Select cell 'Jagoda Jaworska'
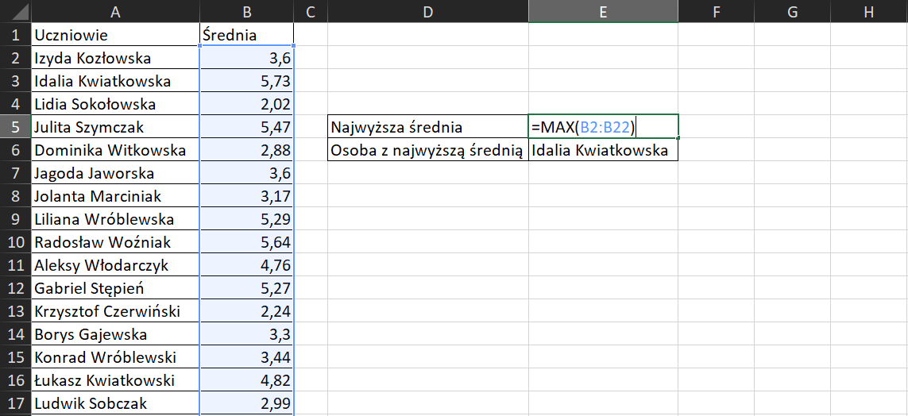The image size is (908, 416). [x=115, y=173]
